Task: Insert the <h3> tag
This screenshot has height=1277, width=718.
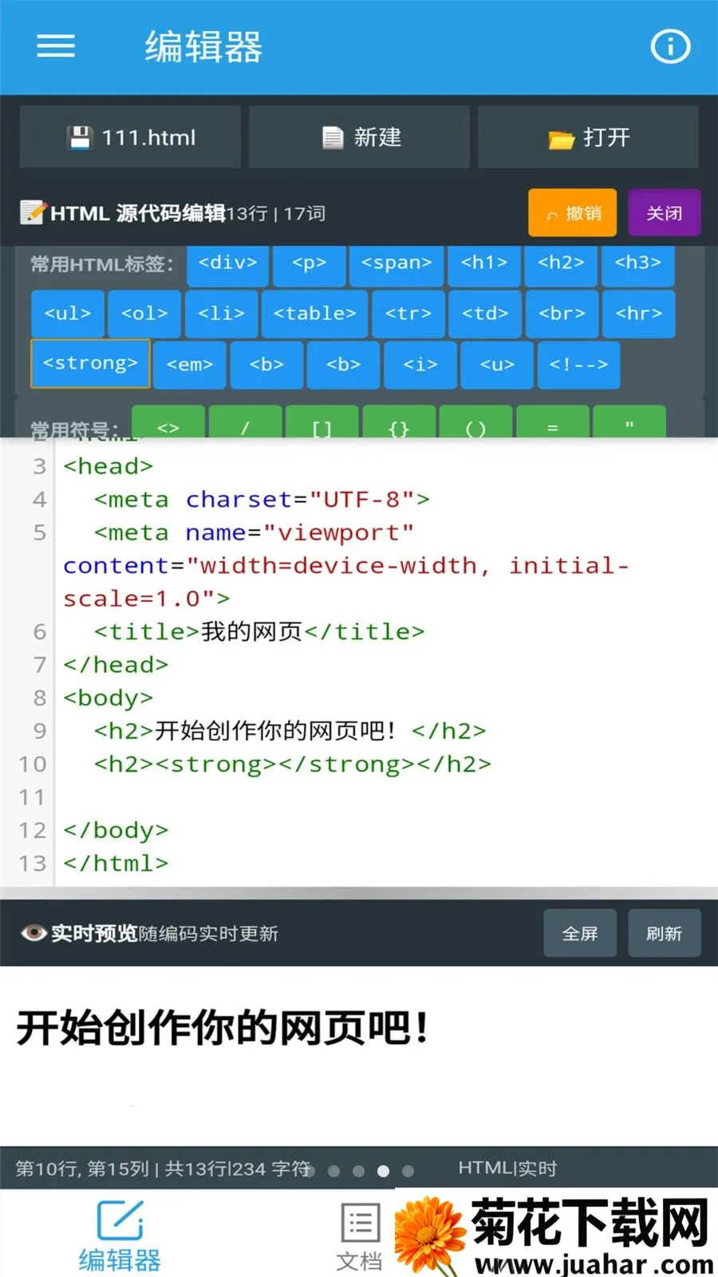Action: coord(637,264)
